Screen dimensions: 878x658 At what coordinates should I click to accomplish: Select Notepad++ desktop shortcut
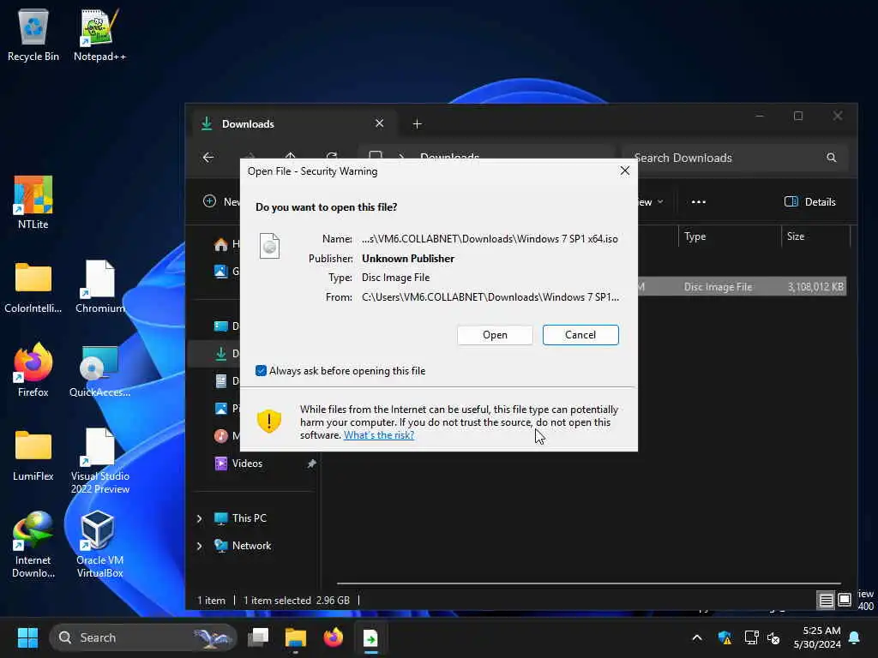[x=99, y=34]
